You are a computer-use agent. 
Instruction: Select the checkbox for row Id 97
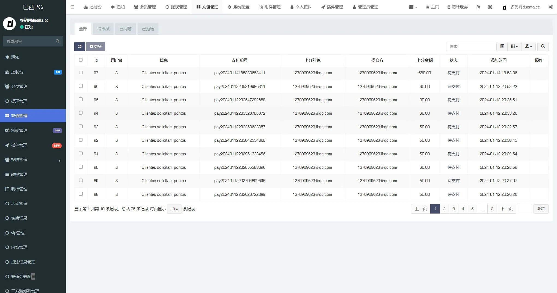81,73
